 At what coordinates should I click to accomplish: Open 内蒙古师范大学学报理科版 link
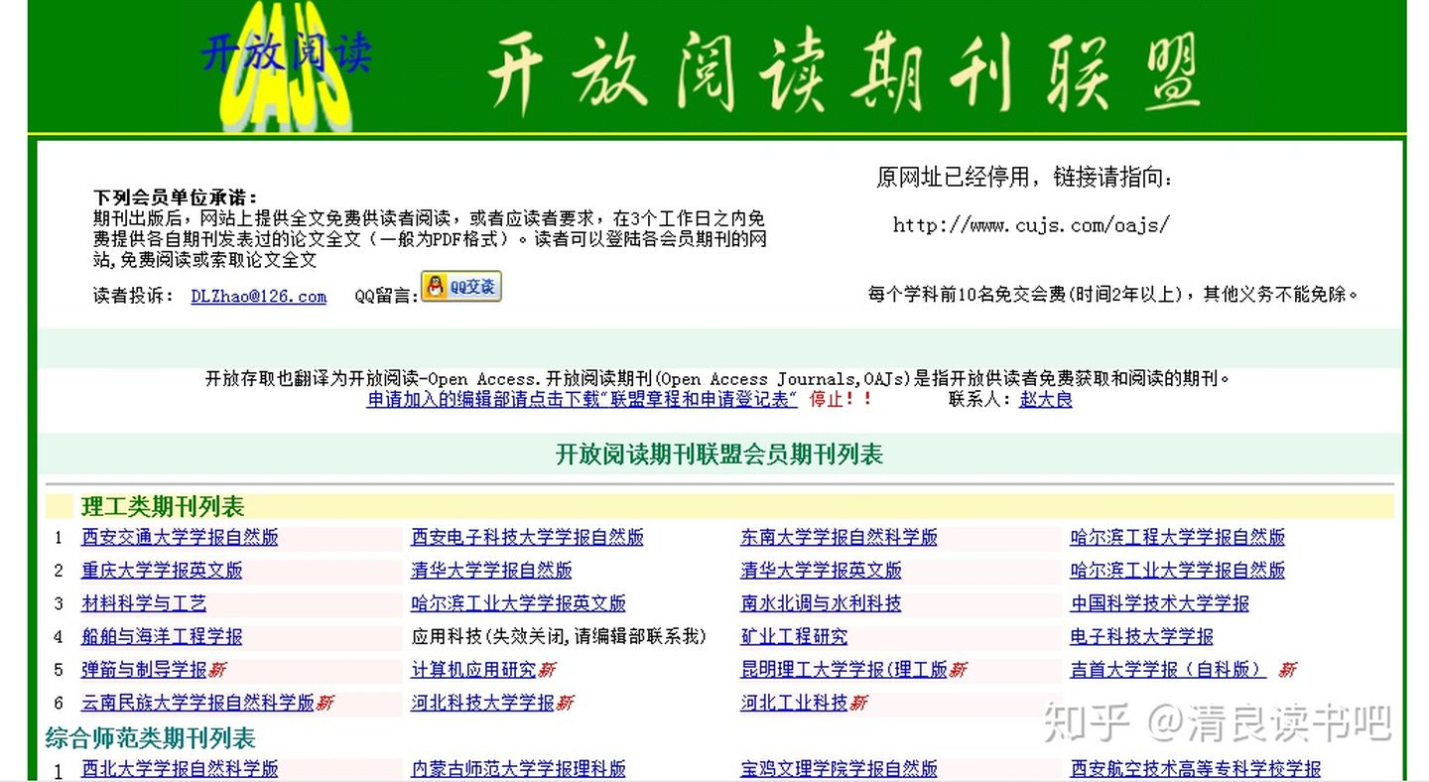(x=519, y=769)
